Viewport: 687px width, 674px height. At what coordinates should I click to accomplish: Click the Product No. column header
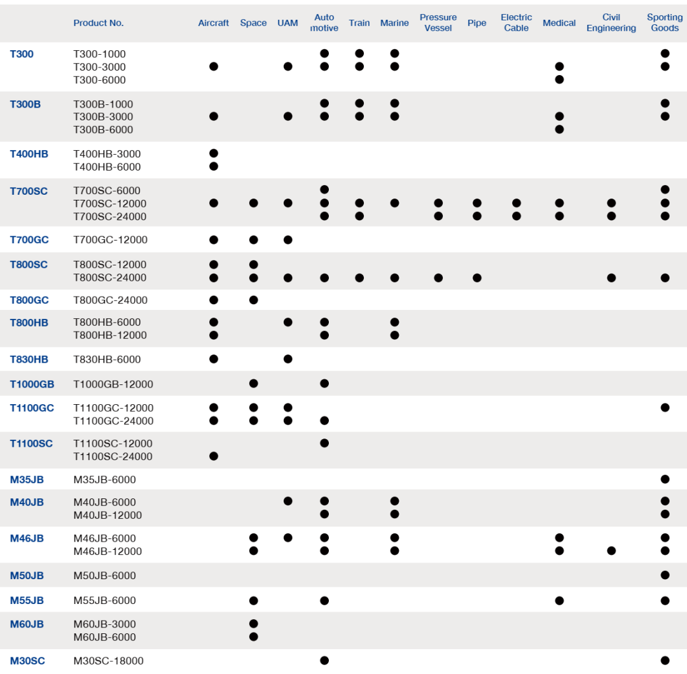tap(99, 23)
